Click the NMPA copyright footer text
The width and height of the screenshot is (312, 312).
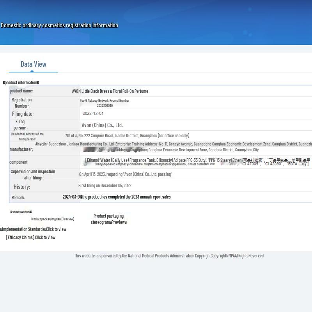coord(169,256)
